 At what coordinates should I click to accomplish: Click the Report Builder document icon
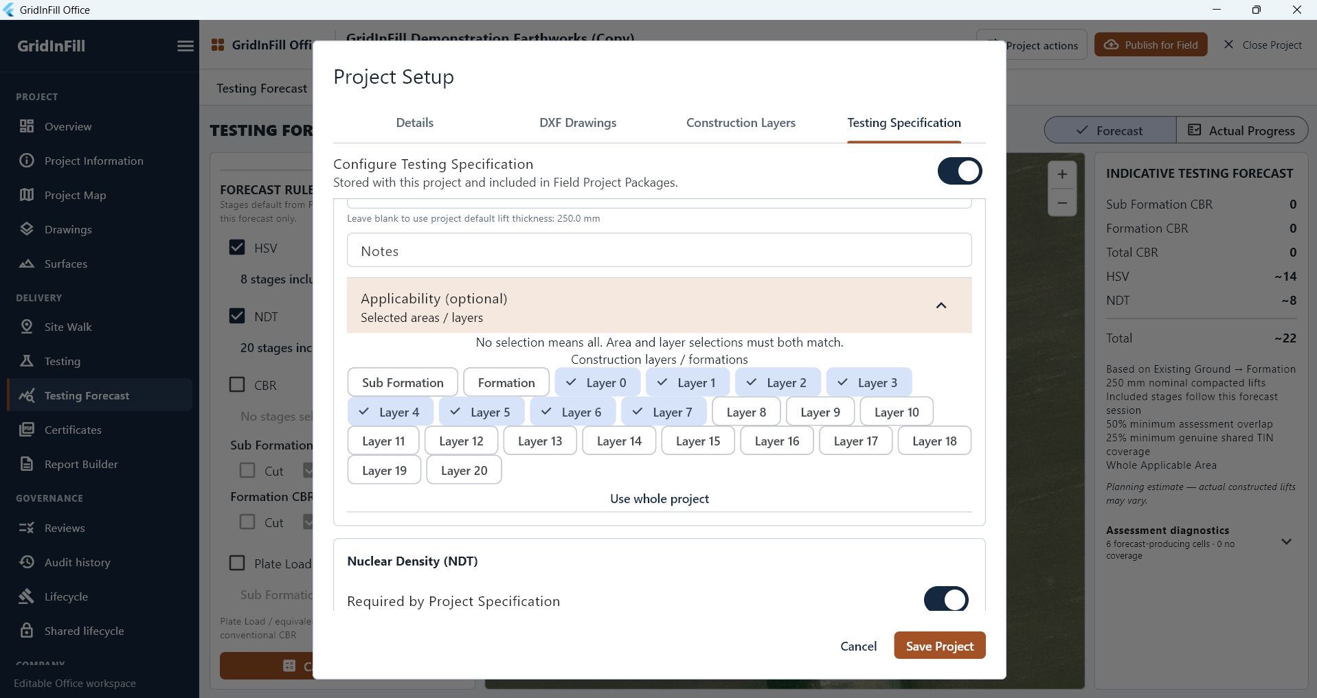[x=27, y=464]
